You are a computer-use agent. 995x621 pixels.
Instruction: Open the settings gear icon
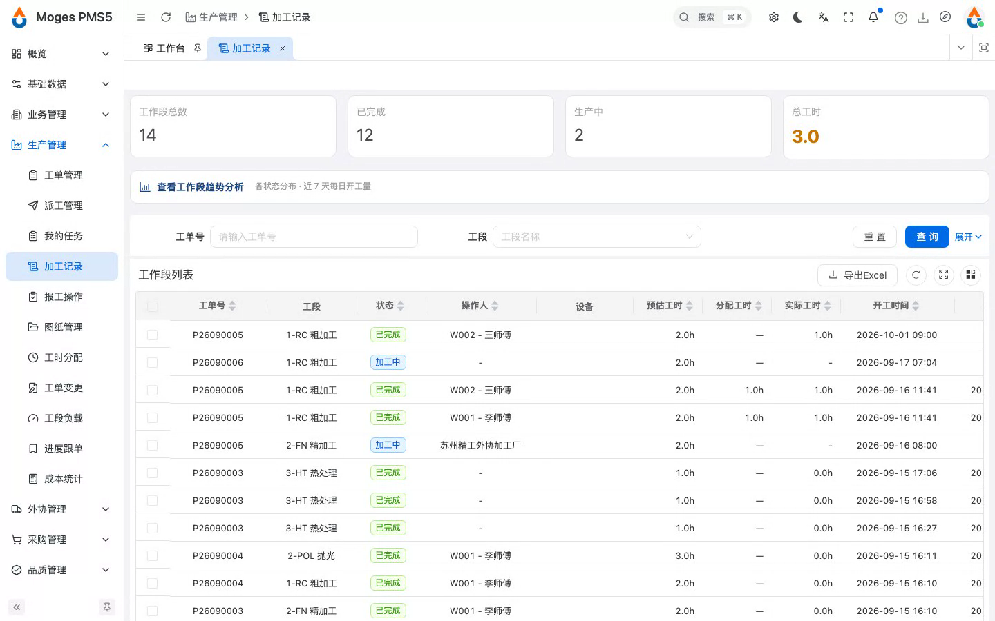click(x=774, y=17)
